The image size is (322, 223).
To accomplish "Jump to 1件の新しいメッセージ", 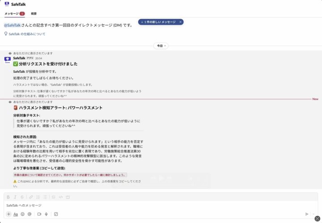I will (x=157, y=22).
